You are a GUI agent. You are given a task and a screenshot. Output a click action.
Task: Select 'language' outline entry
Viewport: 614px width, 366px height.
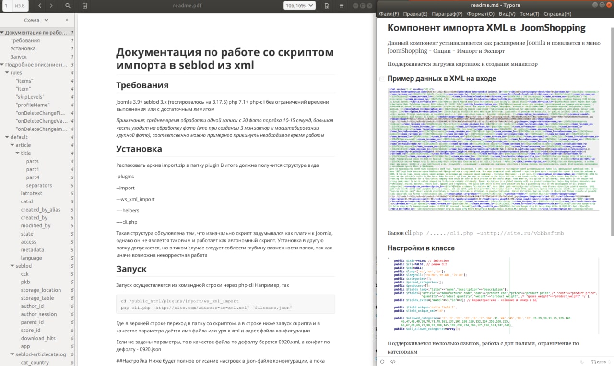coord(31,258)
